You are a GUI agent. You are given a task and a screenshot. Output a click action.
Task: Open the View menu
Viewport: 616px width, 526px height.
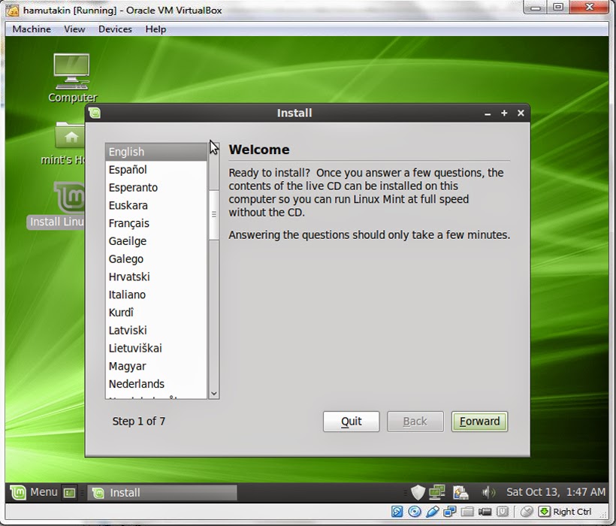coord(74,29)
